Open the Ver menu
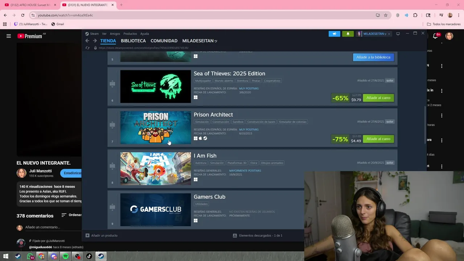Image resolution: width=464 pixels, height=261 pixels. pos(104,34)
